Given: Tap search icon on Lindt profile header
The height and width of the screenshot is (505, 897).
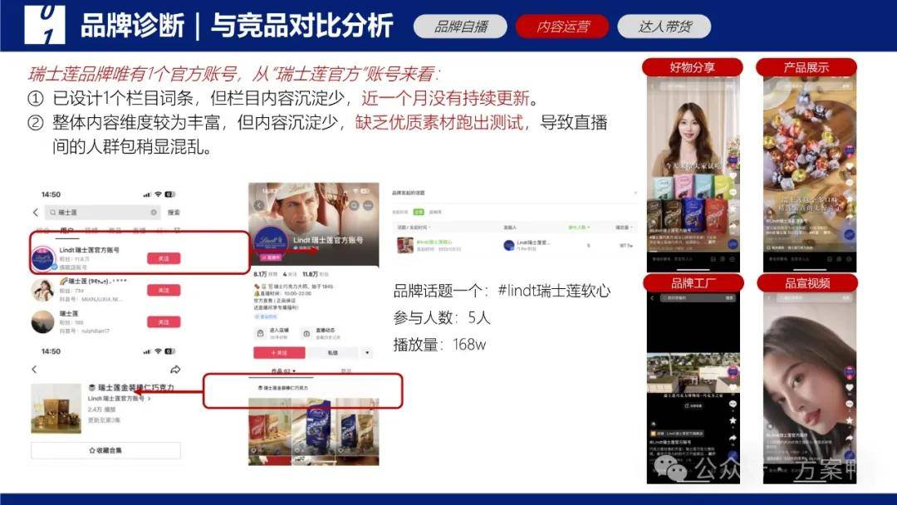Looking at the screenshot, I should point(354,205).
